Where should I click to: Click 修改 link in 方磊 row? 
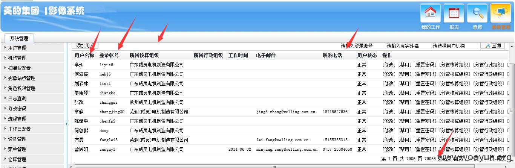[x=389, y=140]
